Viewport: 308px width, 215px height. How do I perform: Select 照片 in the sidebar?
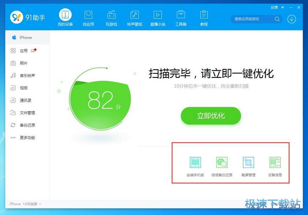pos(27,63)
